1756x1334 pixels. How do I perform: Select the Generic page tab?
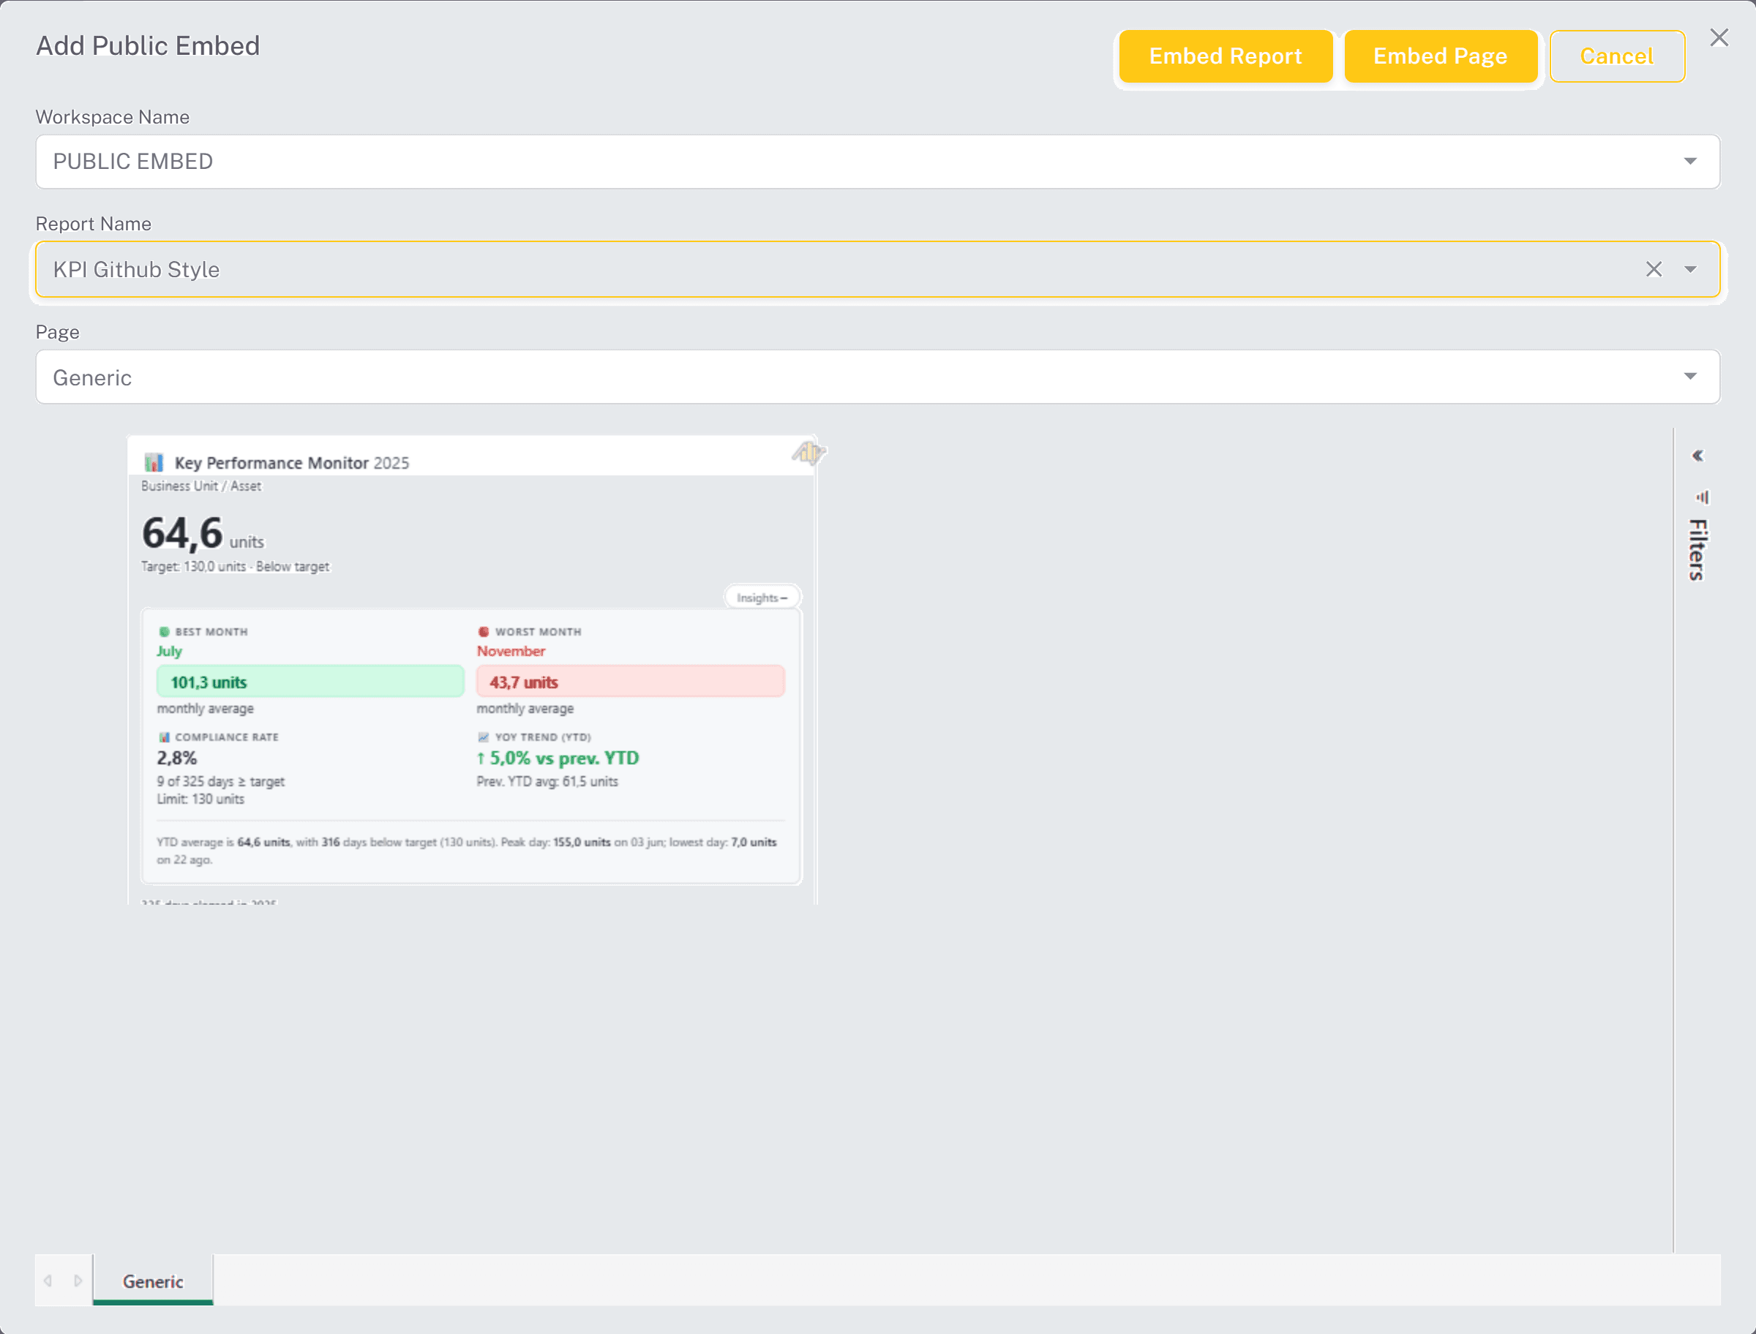pos(152,1281)
